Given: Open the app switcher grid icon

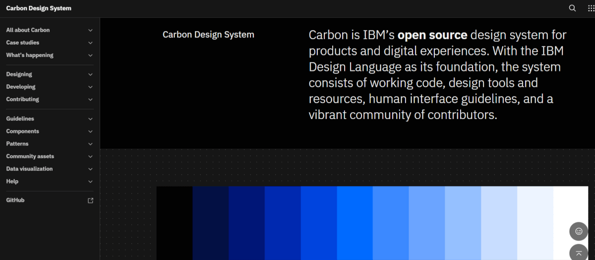Looking at the screenshot, I should pyautogui.click(x=591, y=8).
